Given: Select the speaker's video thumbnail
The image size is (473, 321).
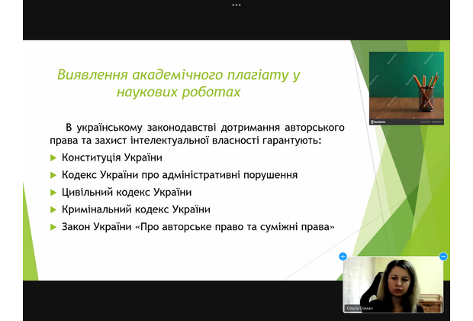Looking at the screenshot, I should 393,285.
